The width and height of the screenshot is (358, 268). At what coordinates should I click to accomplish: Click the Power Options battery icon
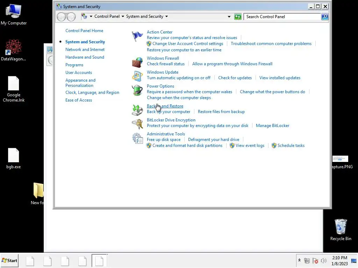137,90
